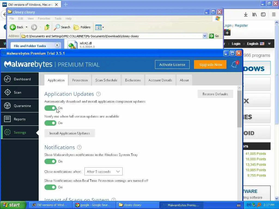
Task: Open the English language selector on website
Action: coord(256,44)
